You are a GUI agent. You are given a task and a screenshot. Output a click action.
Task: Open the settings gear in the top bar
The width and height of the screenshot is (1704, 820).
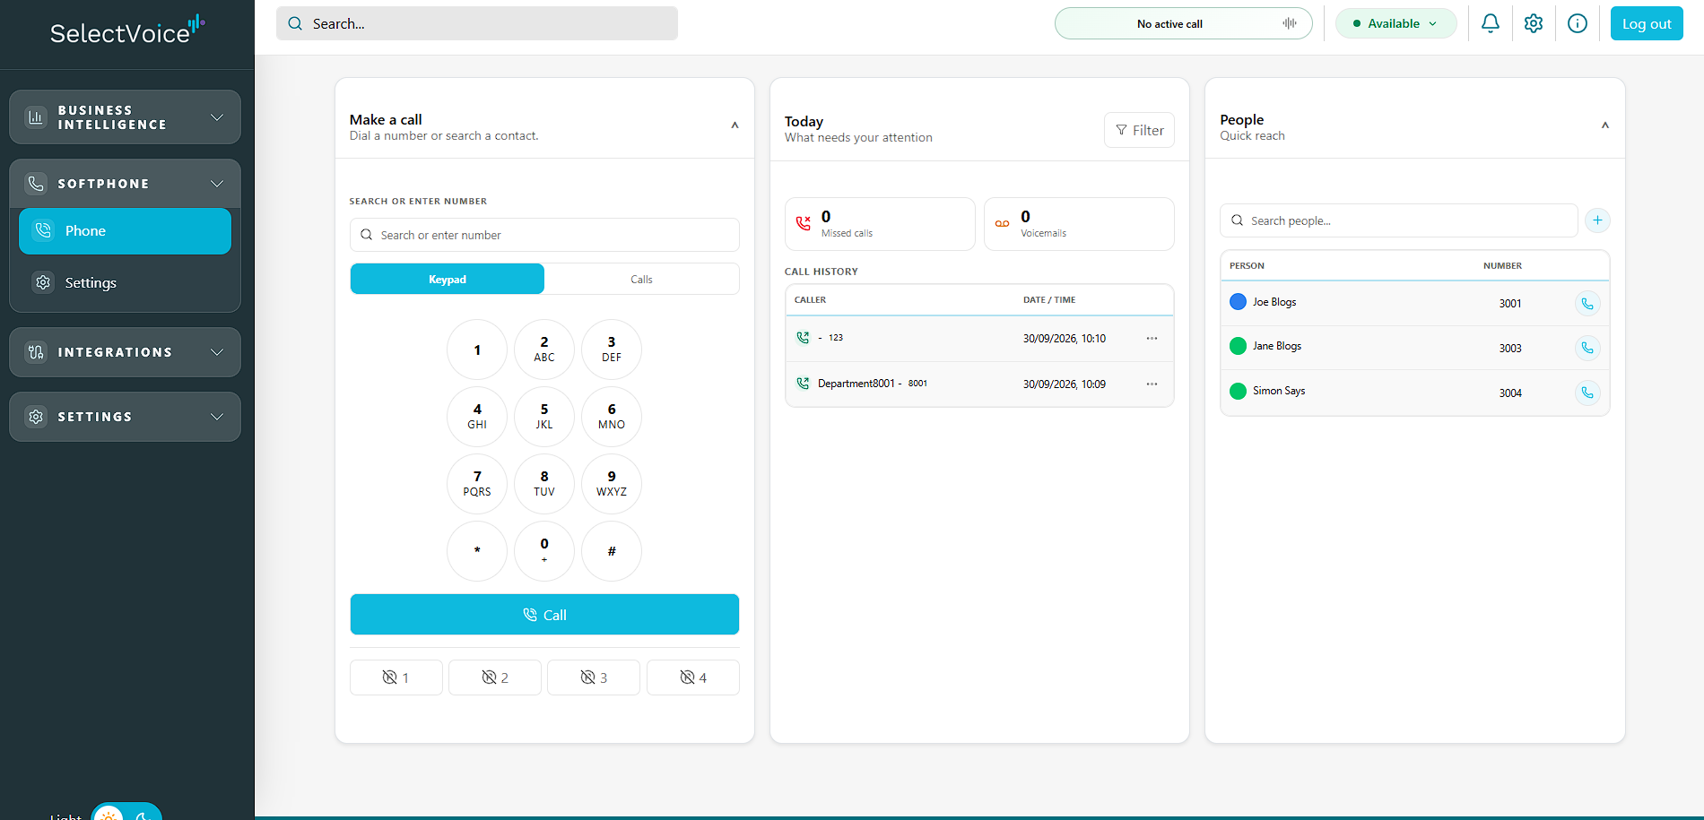point(1534,23)
